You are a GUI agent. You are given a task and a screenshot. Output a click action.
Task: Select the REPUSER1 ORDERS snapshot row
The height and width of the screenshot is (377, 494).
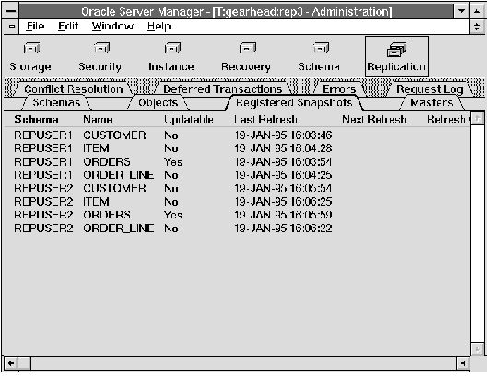(173, 162)
